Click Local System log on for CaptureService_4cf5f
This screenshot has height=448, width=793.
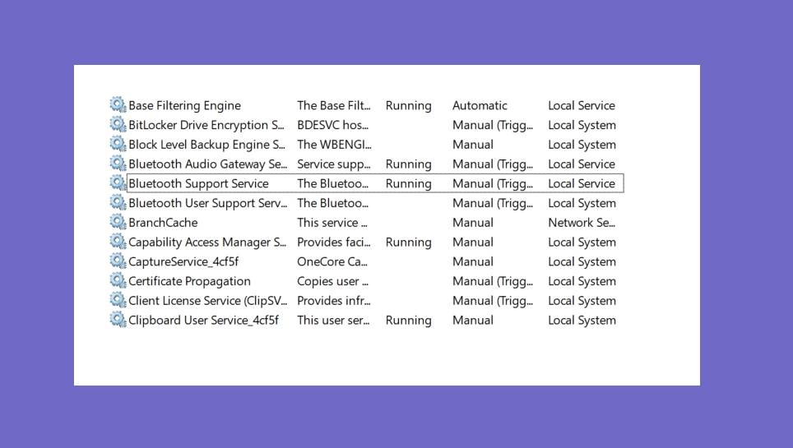(x=582, y=261)
